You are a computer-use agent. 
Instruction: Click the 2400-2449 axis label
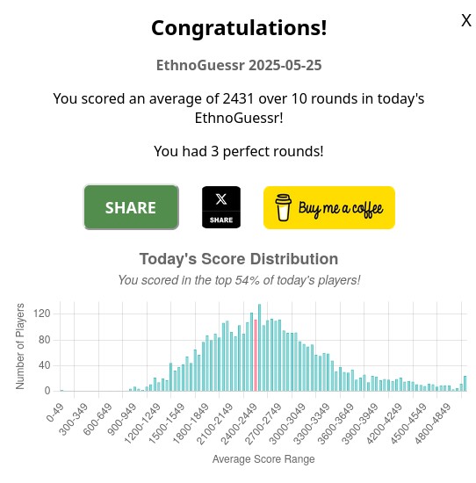coord(240,424)
